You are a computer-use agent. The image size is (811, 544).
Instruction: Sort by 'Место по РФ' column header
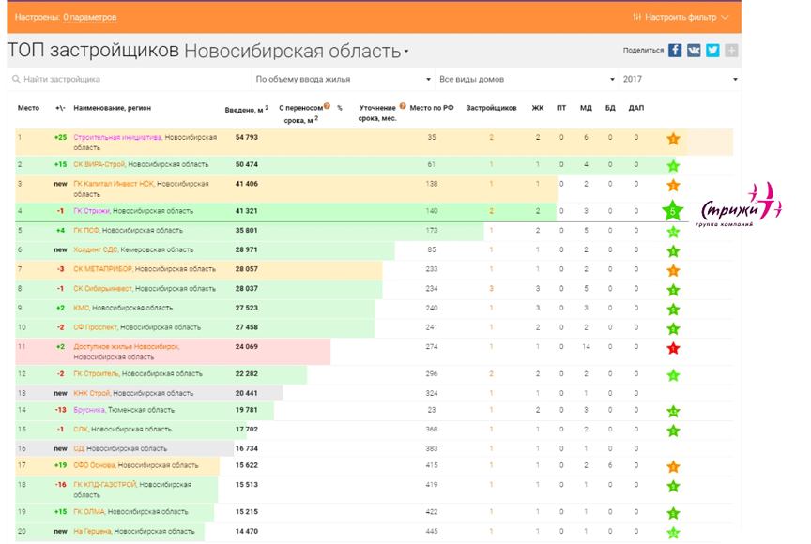pyautogui.click(x=432, y=108)
